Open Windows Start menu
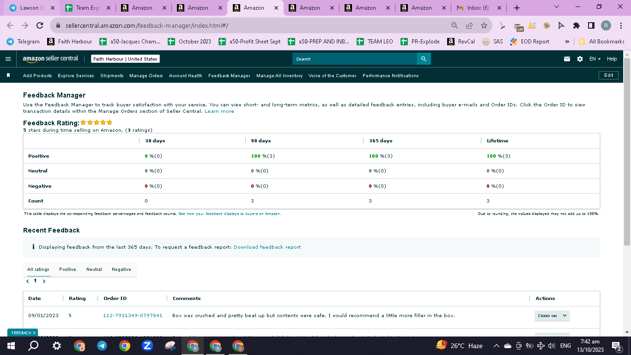This screenshot has width=631, height=355. point(11,346)
